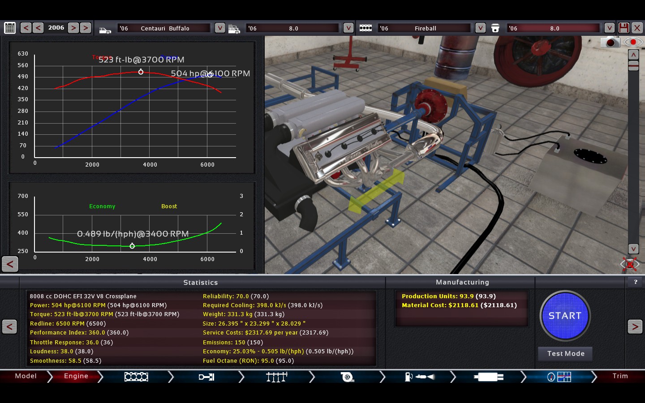Click the Emissions: 150 statistic
The image size is (645, 403).
(x=233, y=343)
